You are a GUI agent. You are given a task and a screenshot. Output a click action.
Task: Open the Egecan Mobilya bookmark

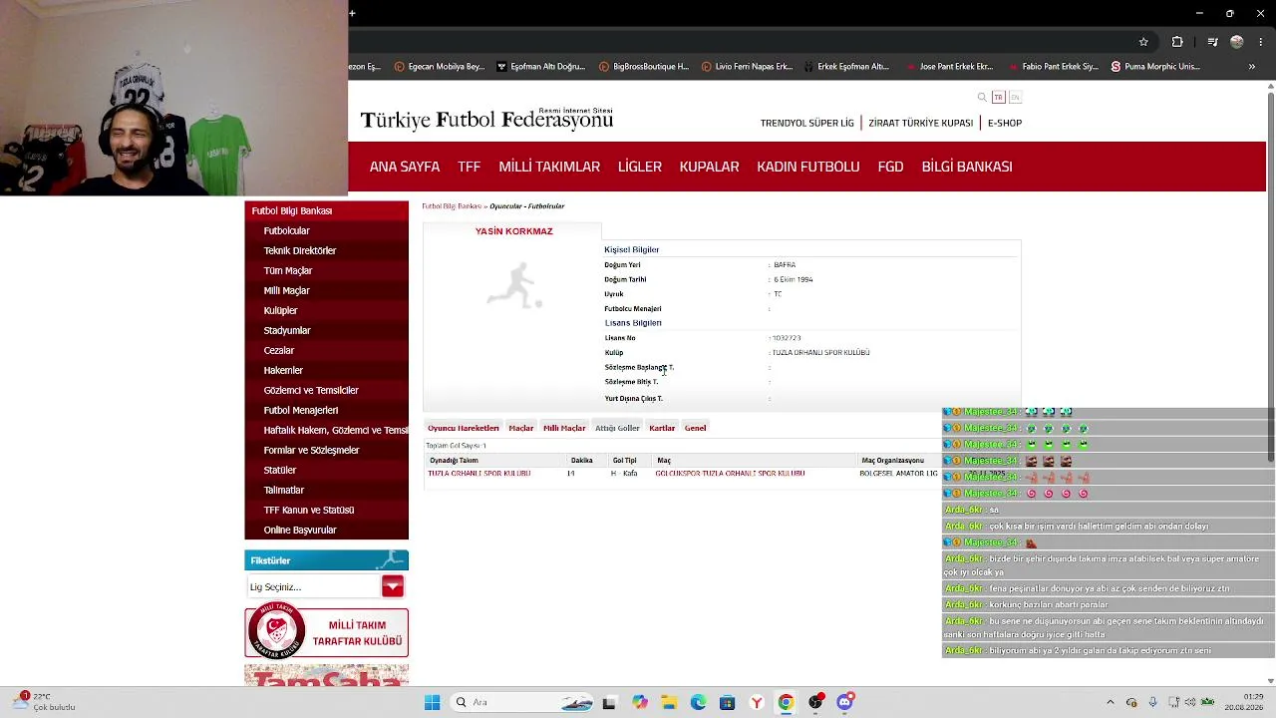(x=439, y=67)
